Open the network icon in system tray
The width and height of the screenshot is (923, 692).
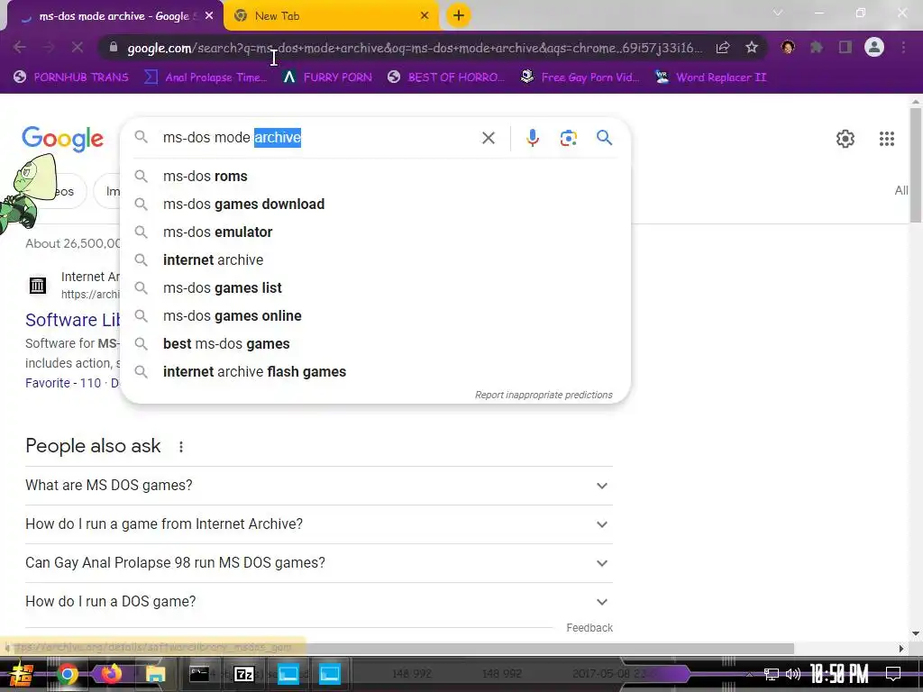pyautogui.click(x=772, y=674)
